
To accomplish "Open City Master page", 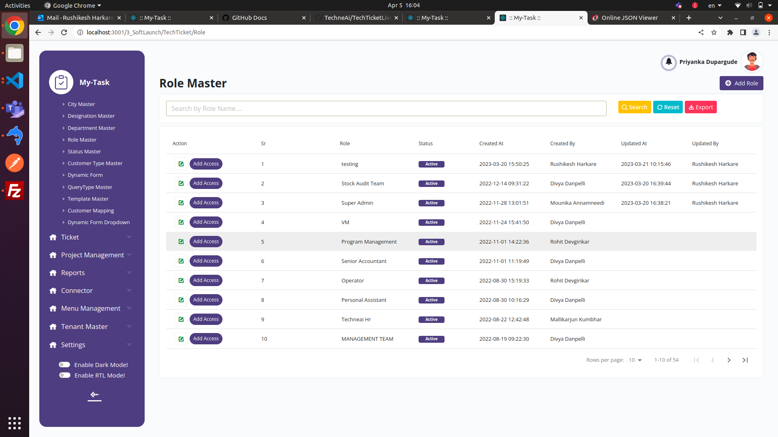I will pyautogui.click(x=81, y=104).
